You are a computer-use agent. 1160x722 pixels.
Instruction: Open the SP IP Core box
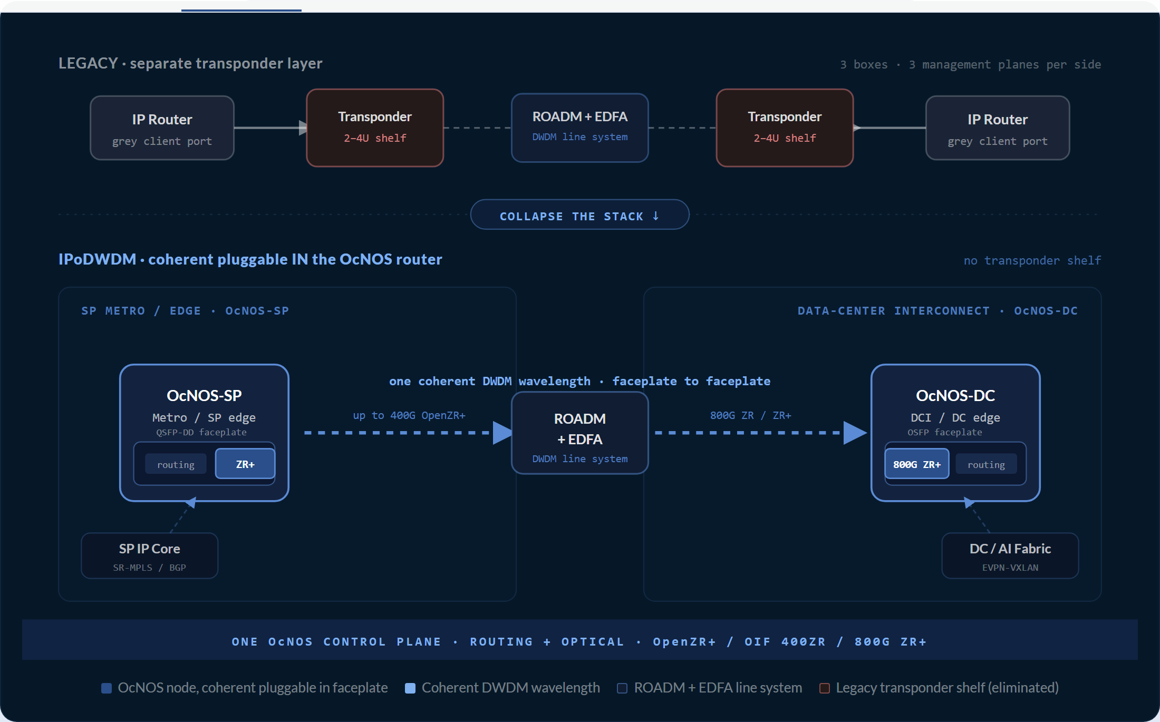(x=149, y=555)
